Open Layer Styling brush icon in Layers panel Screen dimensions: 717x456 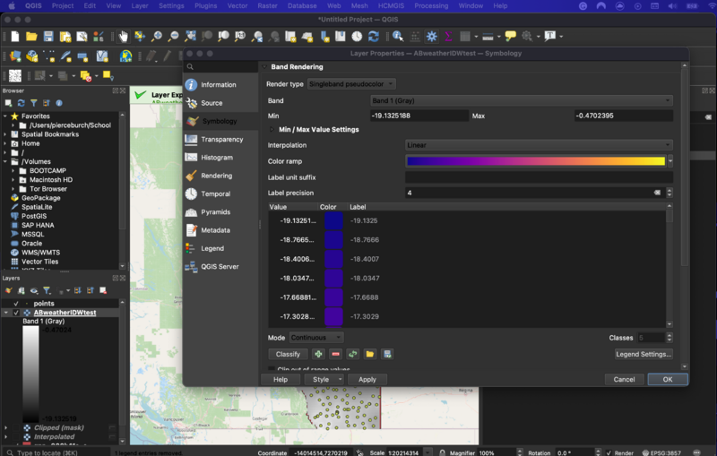click(8, 290)
